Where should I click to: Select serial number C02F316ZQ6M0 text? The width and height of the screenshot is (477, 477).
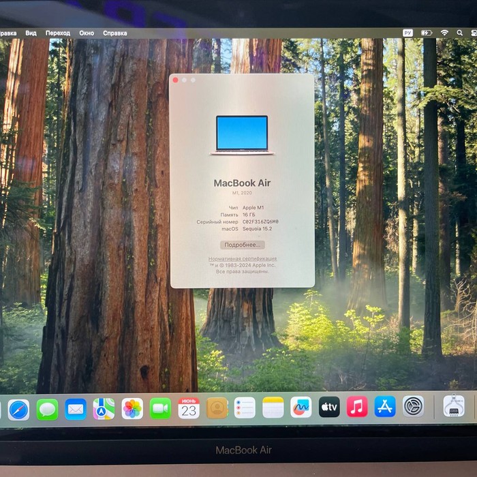click(260, 221)
